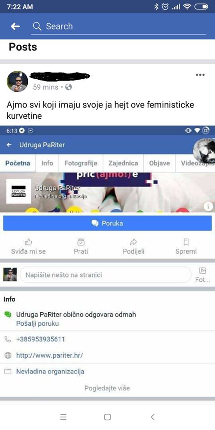Tap the Prati follow icon
This screenshot has width=215, height=430.
[x=81, y=246]
